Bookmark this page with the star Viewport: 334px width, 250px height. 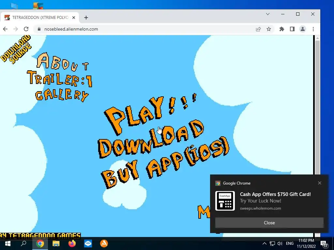pyautogui.click(x=269, y=29)
